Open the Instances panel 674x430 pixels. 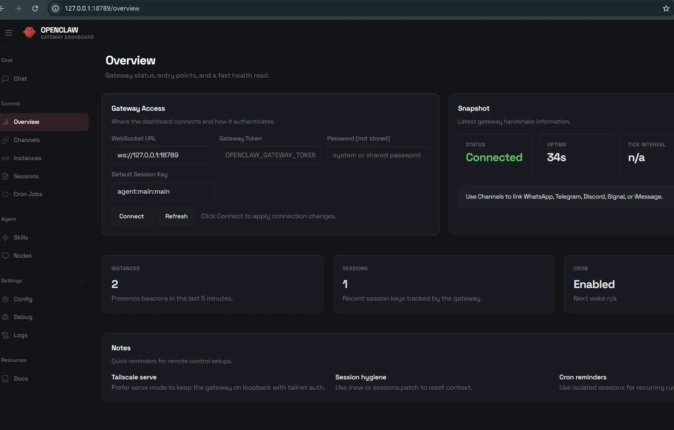tap(27, 158)
